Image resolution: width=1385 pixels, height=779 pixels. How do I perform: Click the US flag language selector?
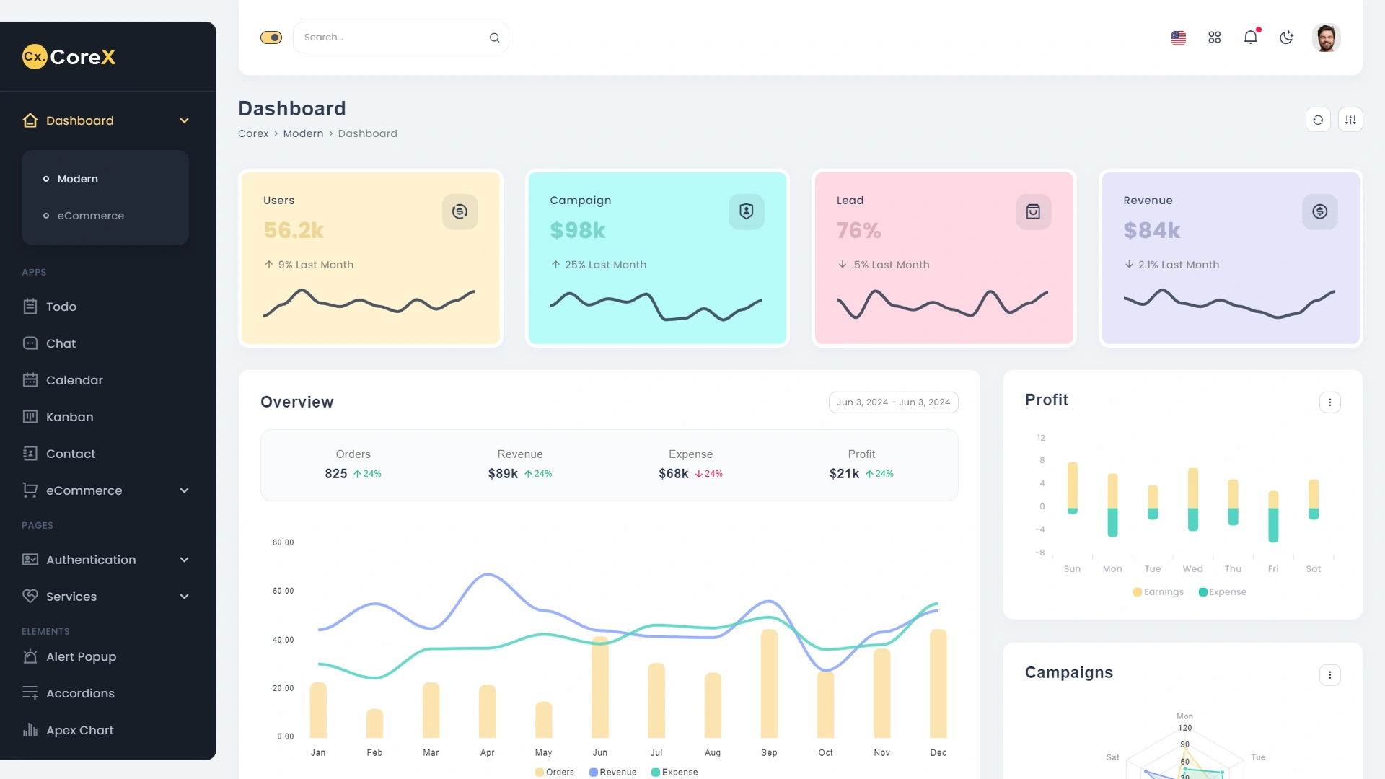point(1179,37)
